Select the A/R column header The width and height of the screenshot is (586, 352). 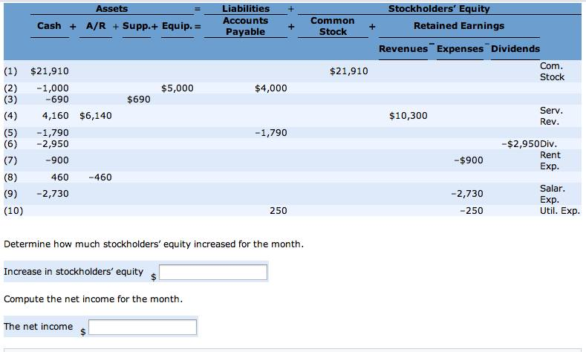(96, 26)
